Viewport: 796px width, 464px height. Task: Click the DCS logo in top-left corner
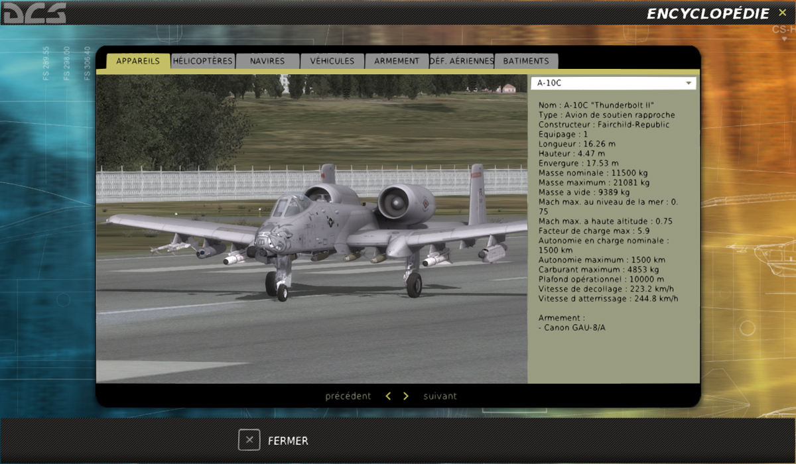click(x=33, y=13)
